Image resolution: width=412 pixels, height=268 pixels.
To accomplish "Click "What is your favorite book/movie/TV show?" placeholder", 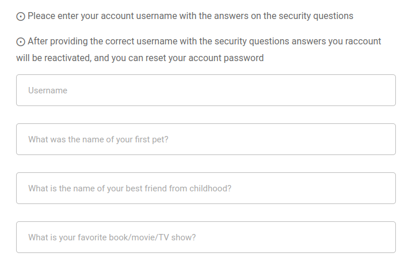I will click(x=112, y=237).
